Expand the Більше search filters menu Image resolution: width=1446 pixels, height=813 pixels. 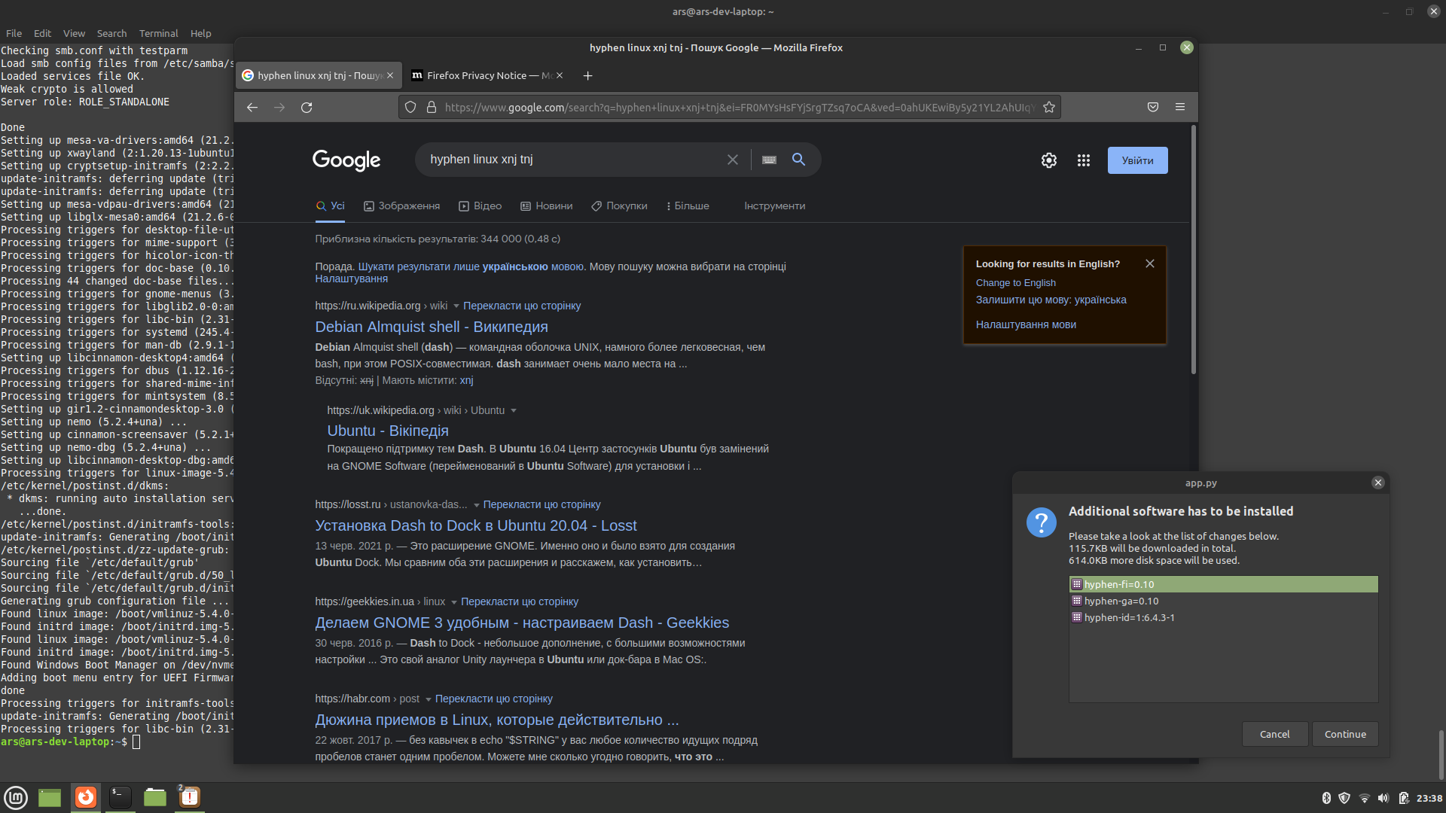[x=688, y=206]
